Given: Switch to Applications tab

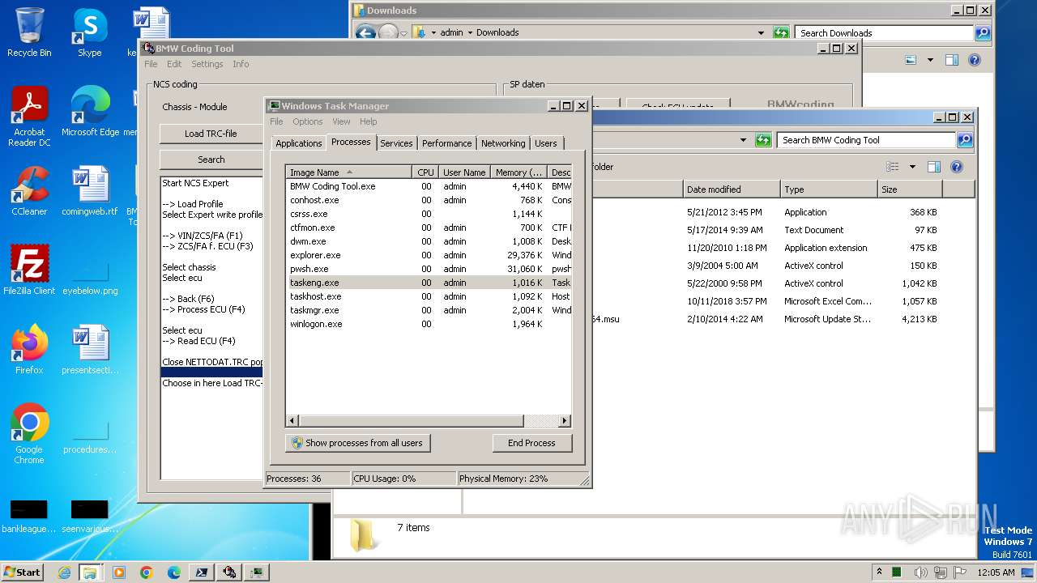Looking at the screenshot, I should pos(298,143).
